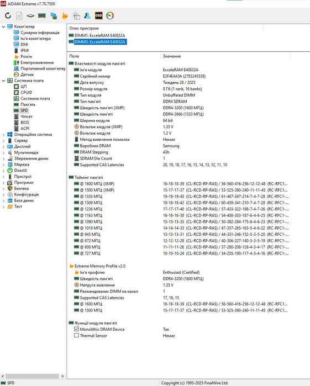Screen dimensions: 310x386
Task: Open the memory benchmark RAM icon
Action: 42,16
